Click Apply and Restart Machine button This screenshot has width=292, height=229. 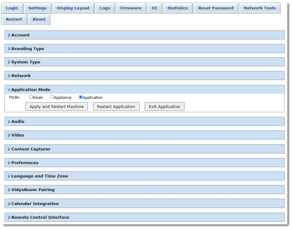click(x=57, y=106)
